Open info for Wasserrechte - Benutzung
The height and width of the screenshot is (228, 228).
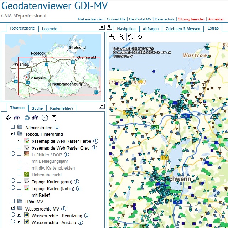87,215
